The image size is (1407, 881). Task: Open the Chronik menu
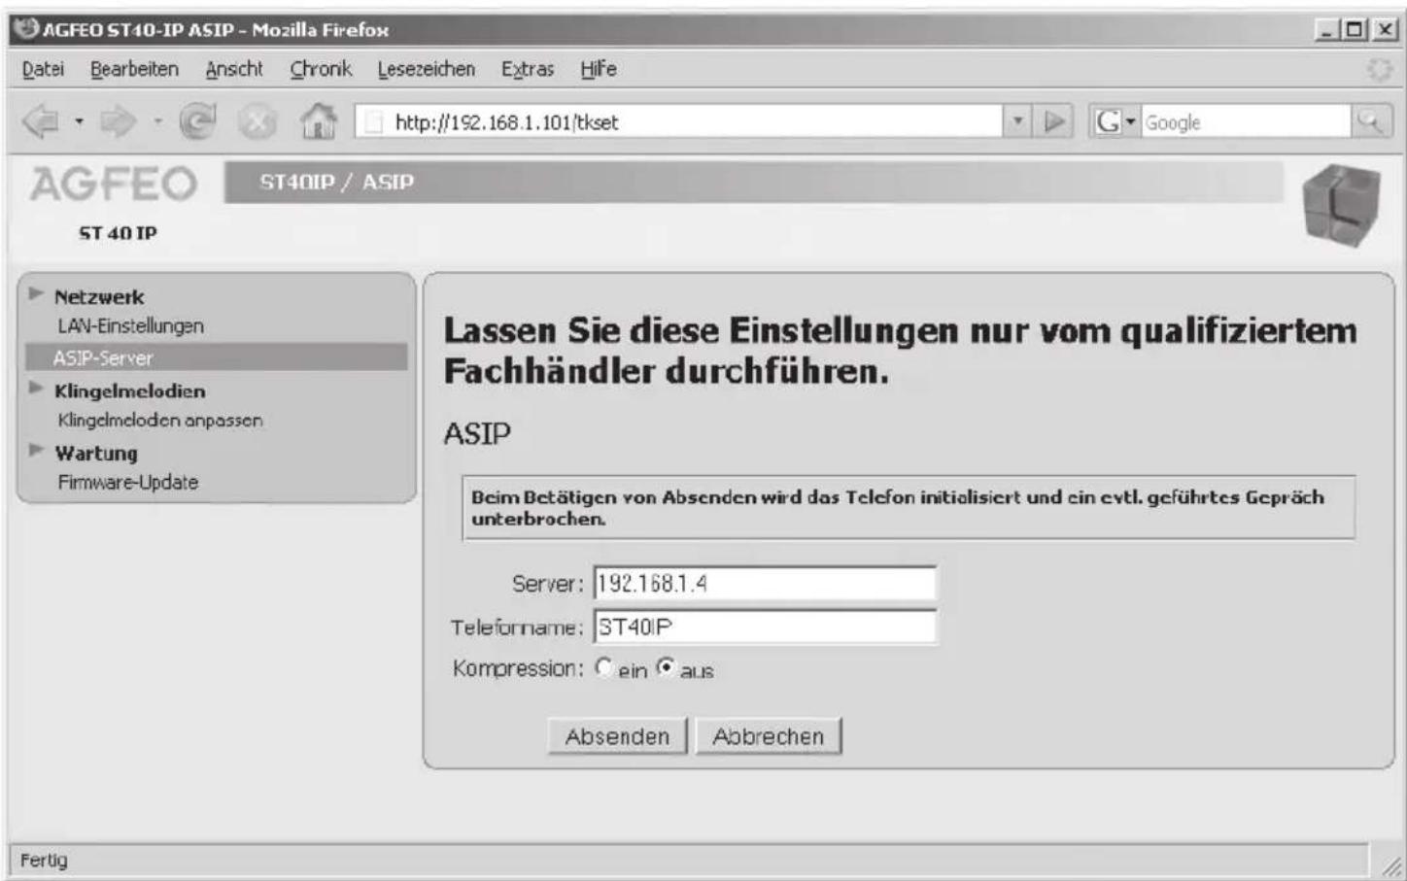pyautogui.click(x=321, y=69)
